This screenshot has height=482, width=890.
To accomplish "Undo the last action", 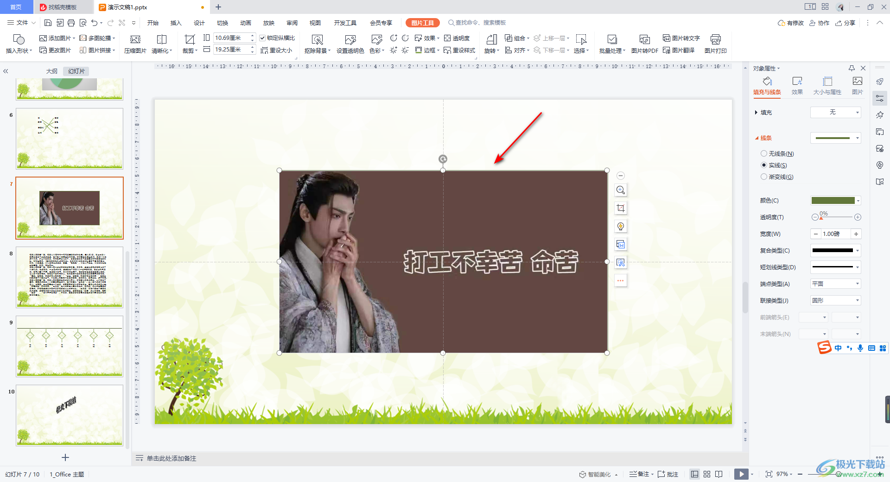I will point(95,23).
